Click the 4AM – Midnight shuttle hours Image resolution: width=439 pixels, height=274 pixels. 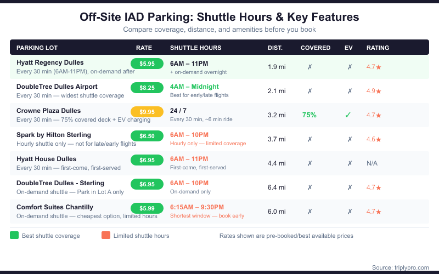point(194,87)
